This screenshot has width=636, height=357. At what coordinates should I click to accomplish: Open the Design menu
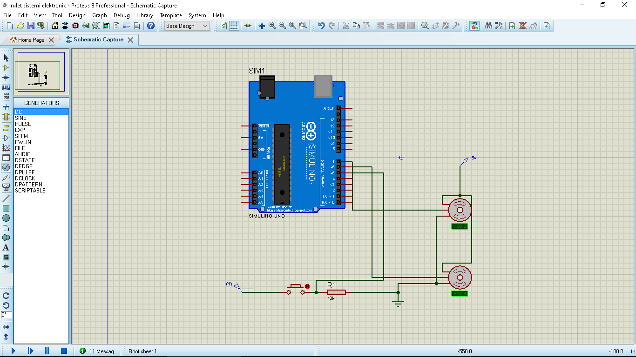tap(77, 15)
